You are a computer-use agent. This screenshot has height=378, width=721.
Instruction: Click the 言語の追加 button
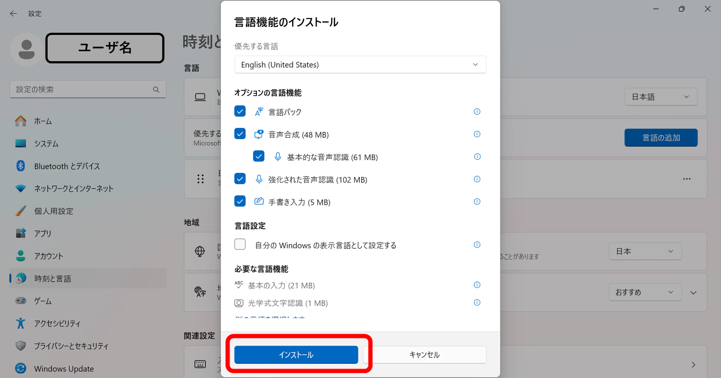pos(661,138)
